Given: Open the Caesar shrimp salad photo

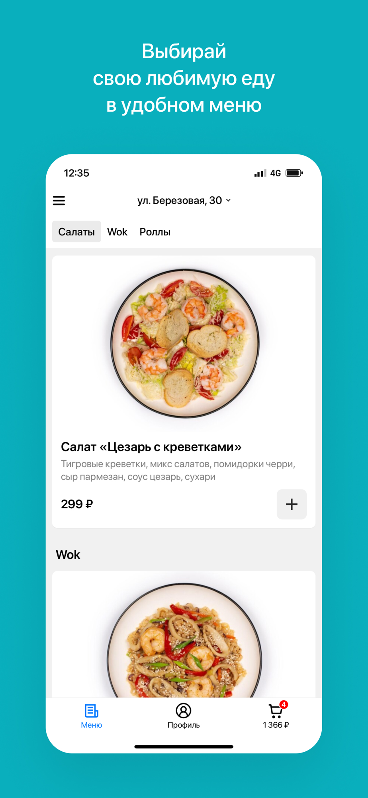Looking at the screenshot, I should click(185, 343).
